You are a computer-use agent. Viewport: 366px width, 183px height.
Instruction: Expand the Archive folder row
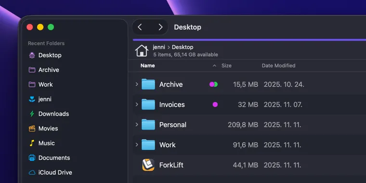tap(137, 84)
